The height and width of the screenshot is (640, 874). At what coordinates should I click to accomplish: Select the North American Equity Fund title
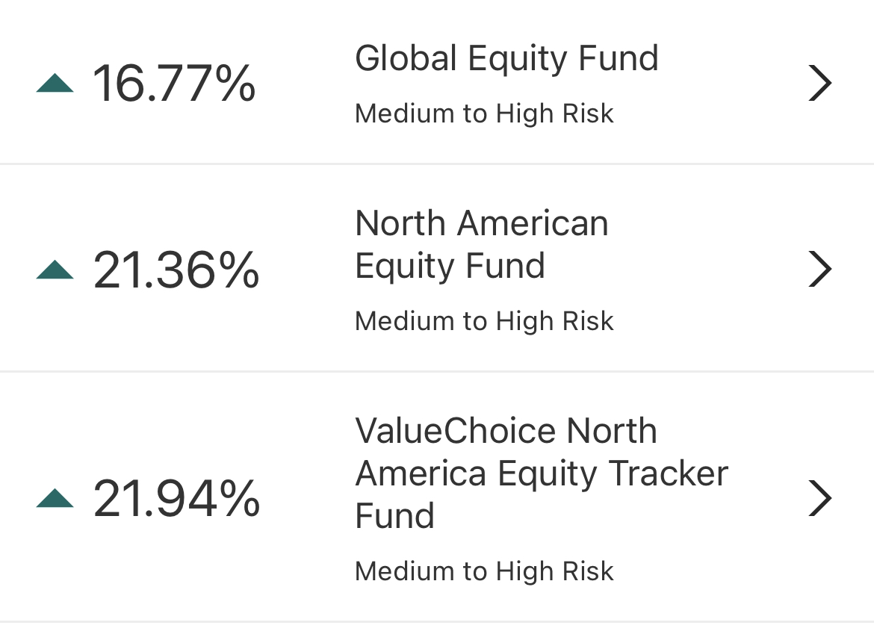click(x=481, y=244)
